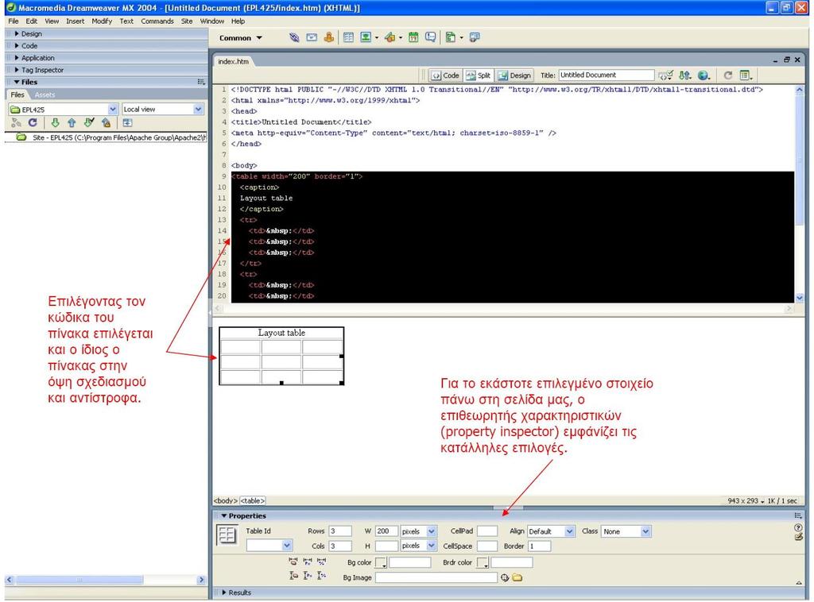Viewport: 814px width, 602px height.
Task: Open the Site menu
Action: click(x=187, y=21)
